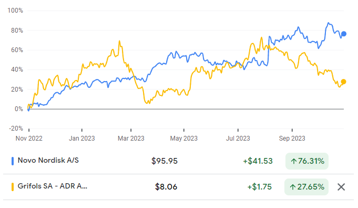Click the green up arrow next to 76.31%
This screenshot has width=358, height=208.
pos(293,161)
